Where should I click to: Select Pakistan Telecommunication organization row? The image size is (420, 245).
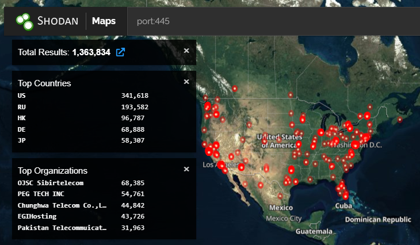click(81, 228)
